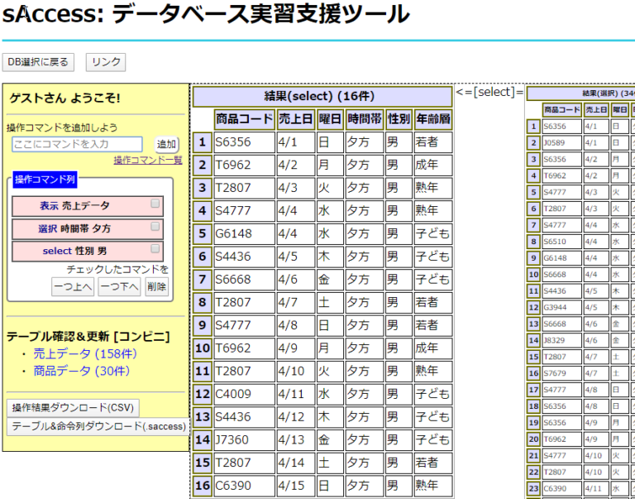635x499 pixels.
Task: Toggle the select 性別 男 checkbox
Action: pyautogui.click(x=155, y=248)
